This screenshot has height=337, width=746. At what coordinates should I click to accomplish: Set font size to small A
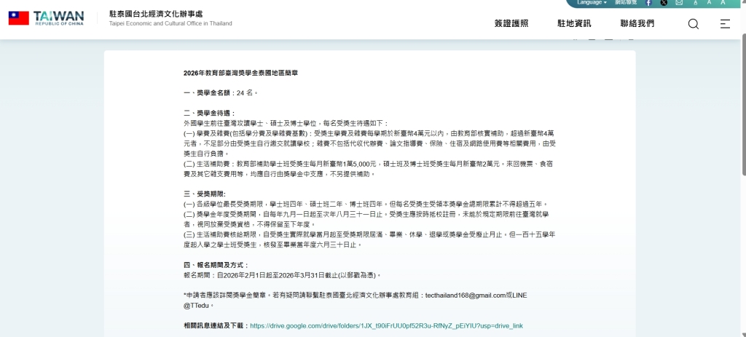pos(696,3)
